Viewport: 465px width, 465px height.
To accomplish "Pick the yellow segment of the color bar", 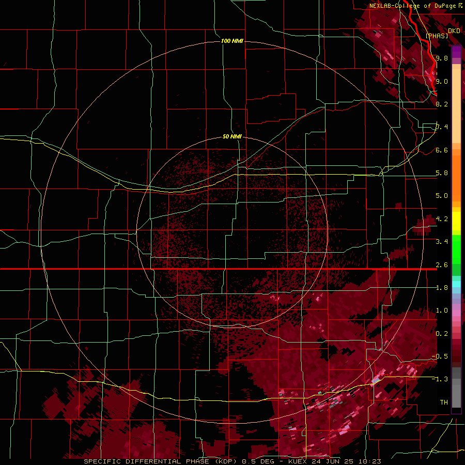I will (x=456, y=221).
